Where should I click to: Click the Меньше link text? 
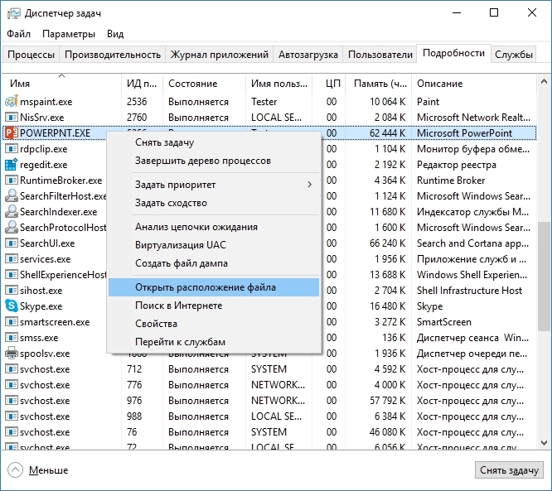pos(49,470)
